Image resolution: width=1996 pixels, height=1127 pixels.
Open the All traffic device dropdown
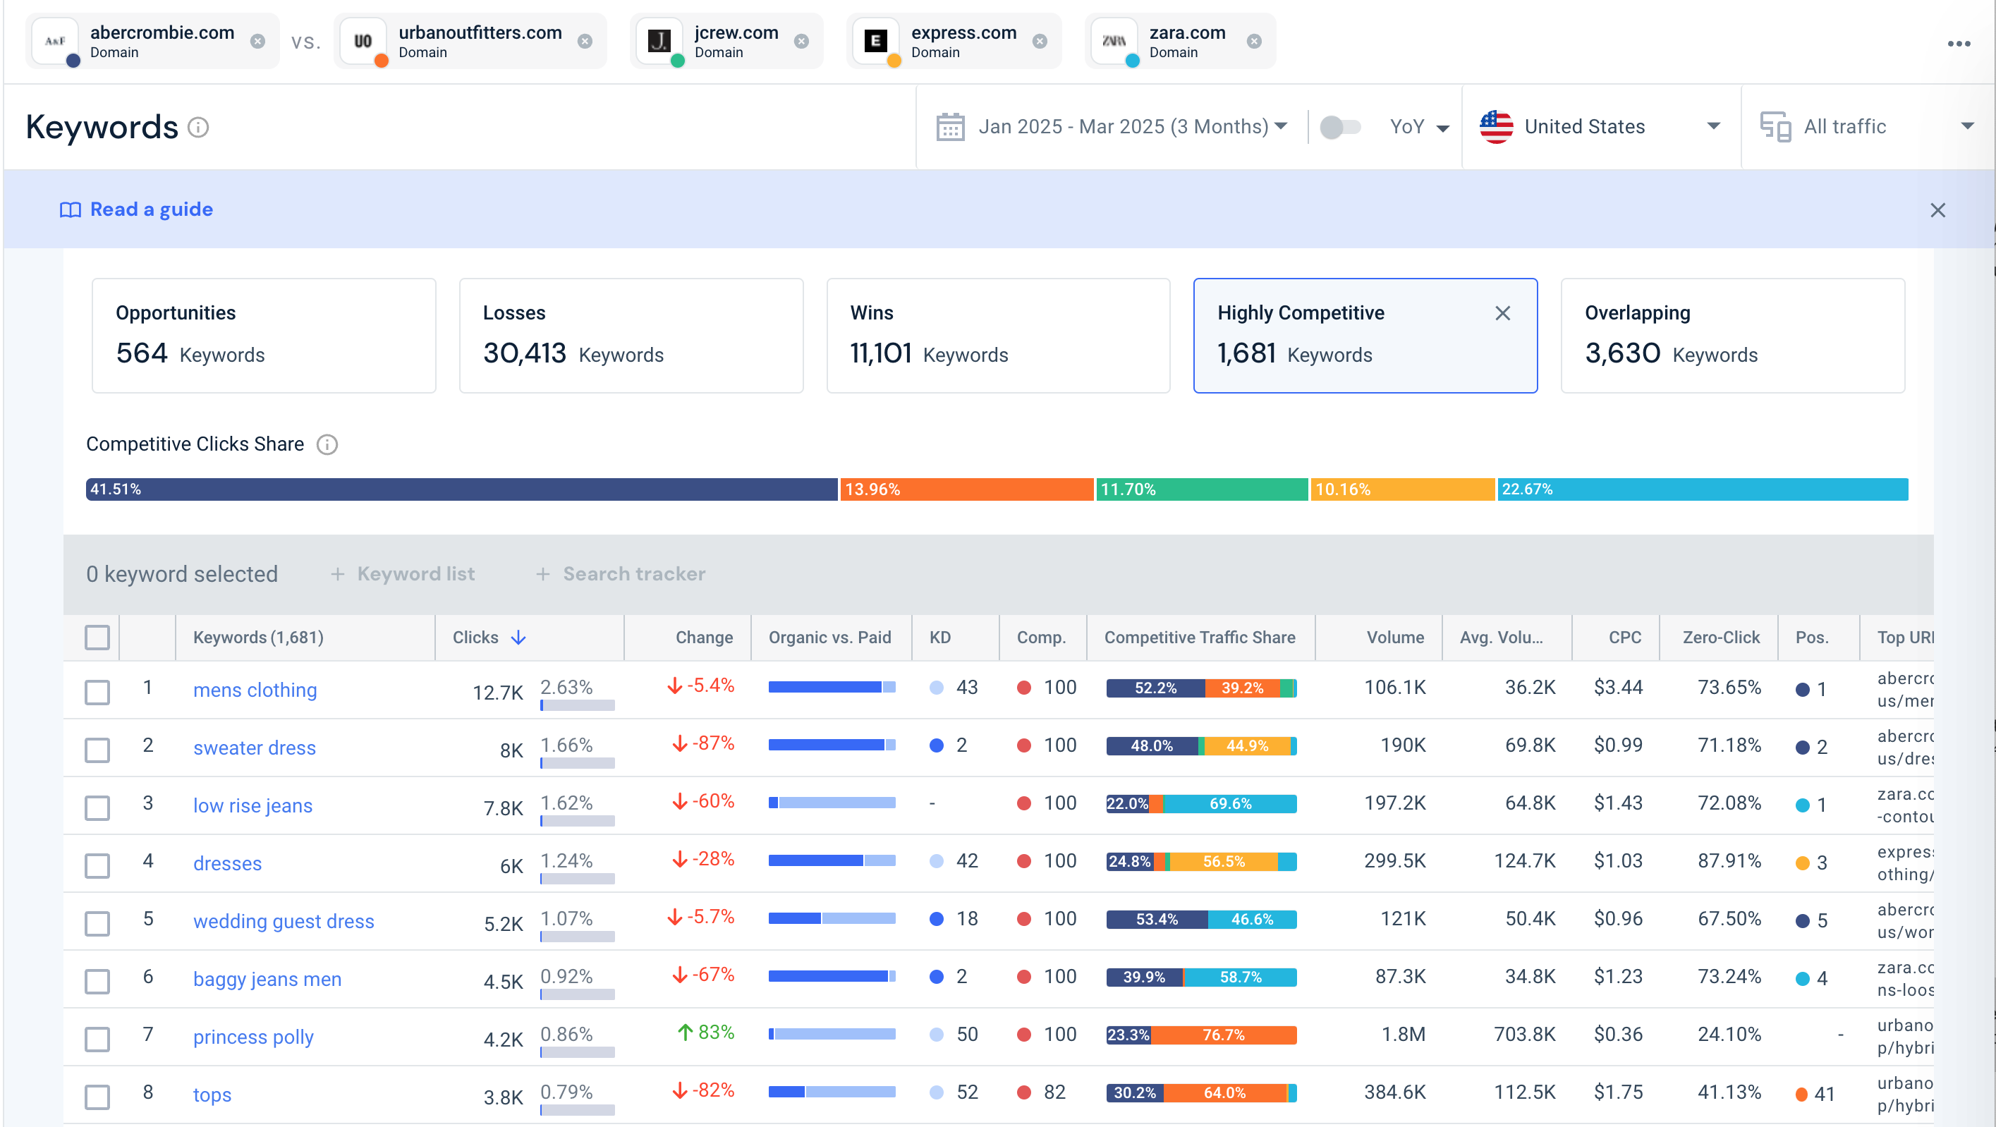coord(1867,126)
